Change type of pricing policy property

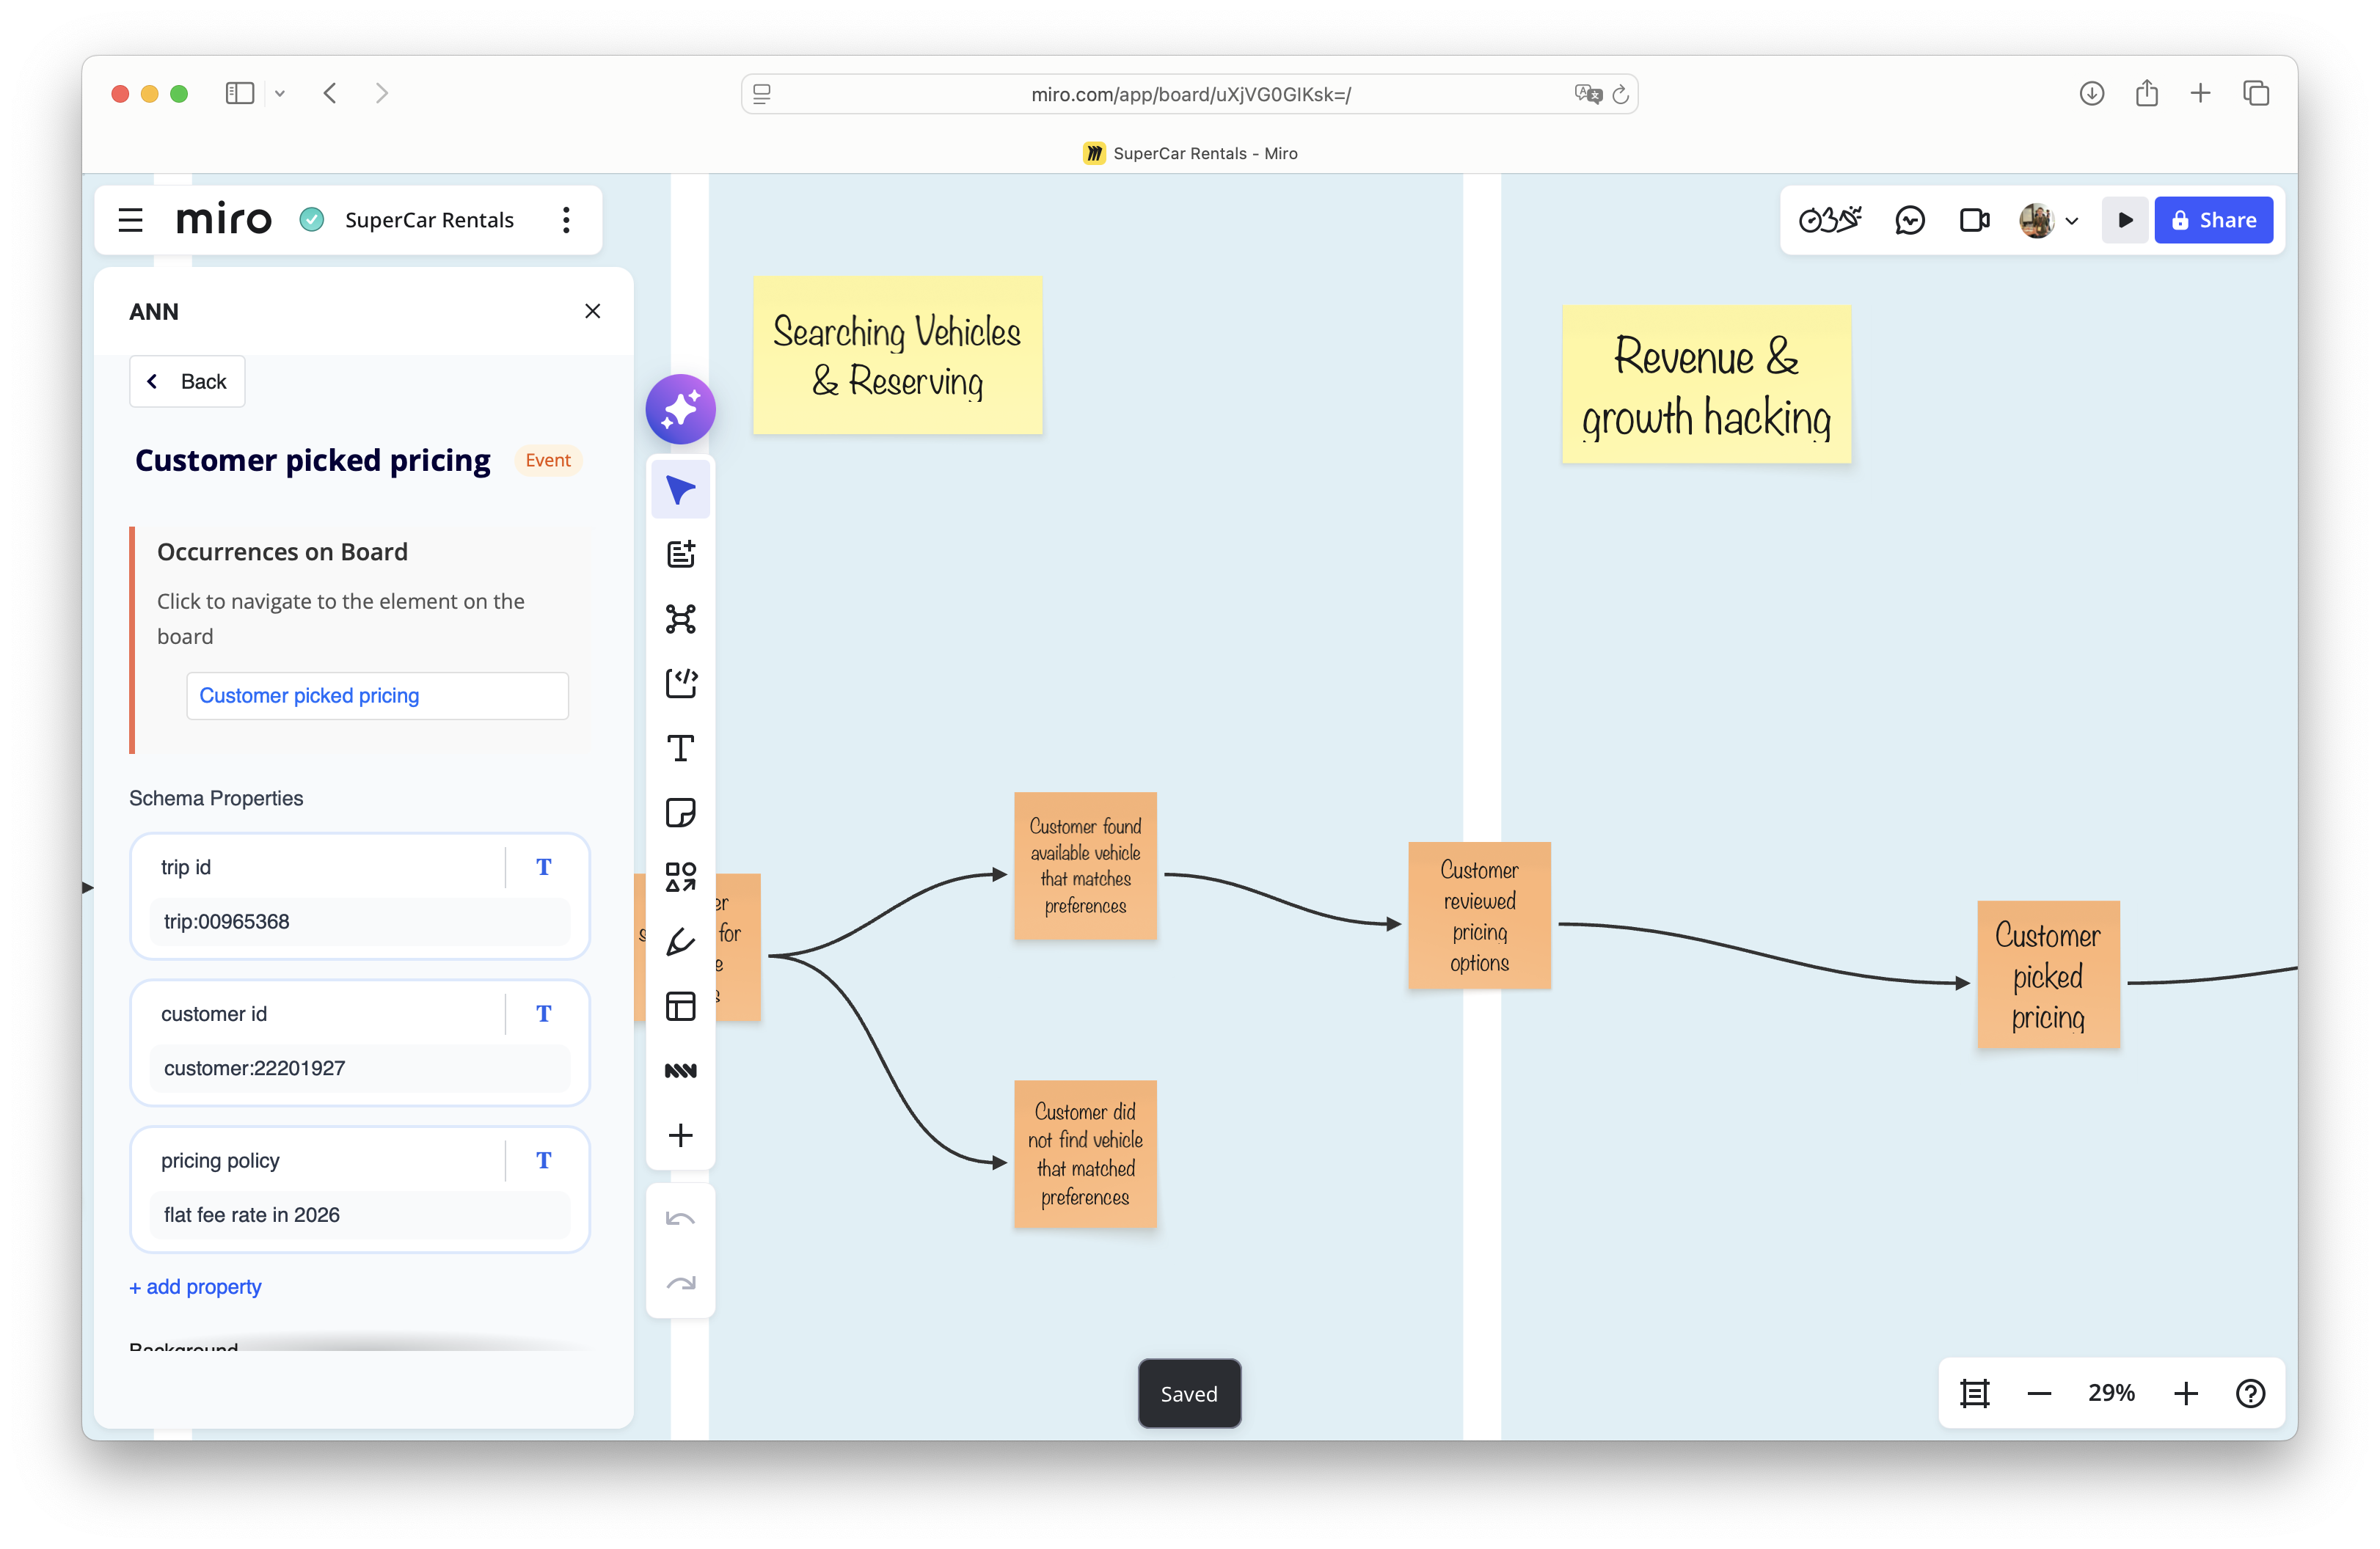pyautogui.click(x=543, y=1160)
